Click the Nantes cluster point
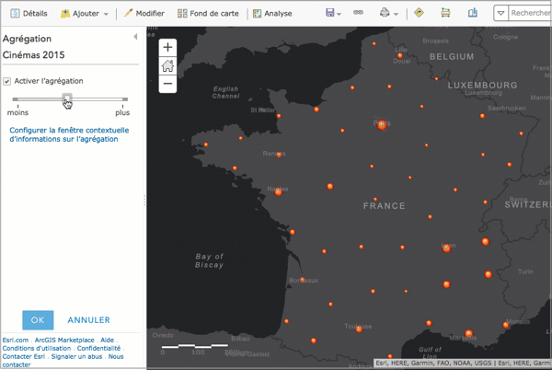The image size is (552, 370). (278, 191)
